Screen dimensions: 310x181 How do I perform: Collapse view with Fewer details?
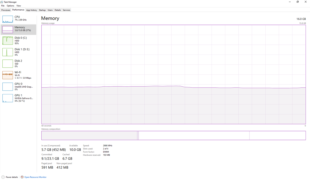click(12, 177)
